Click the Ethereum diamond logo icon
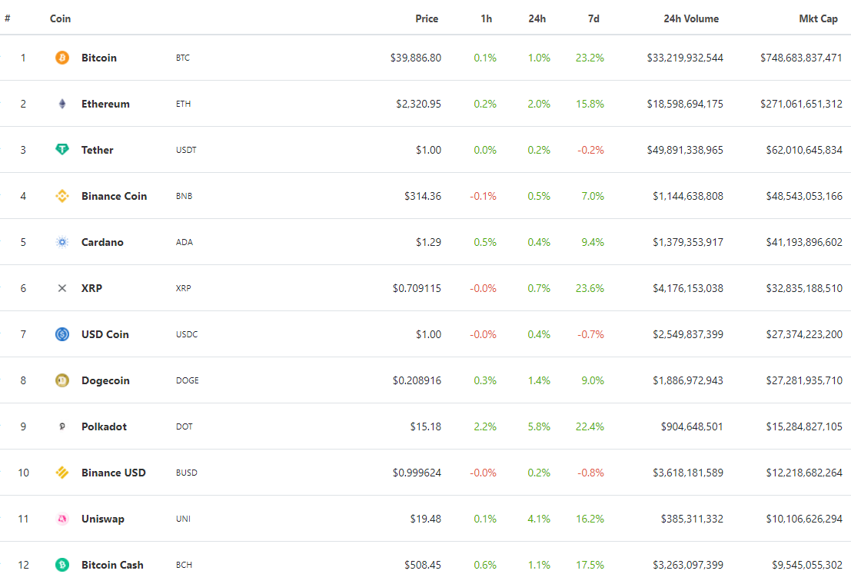Screen dimensions: 851x584 61,104
